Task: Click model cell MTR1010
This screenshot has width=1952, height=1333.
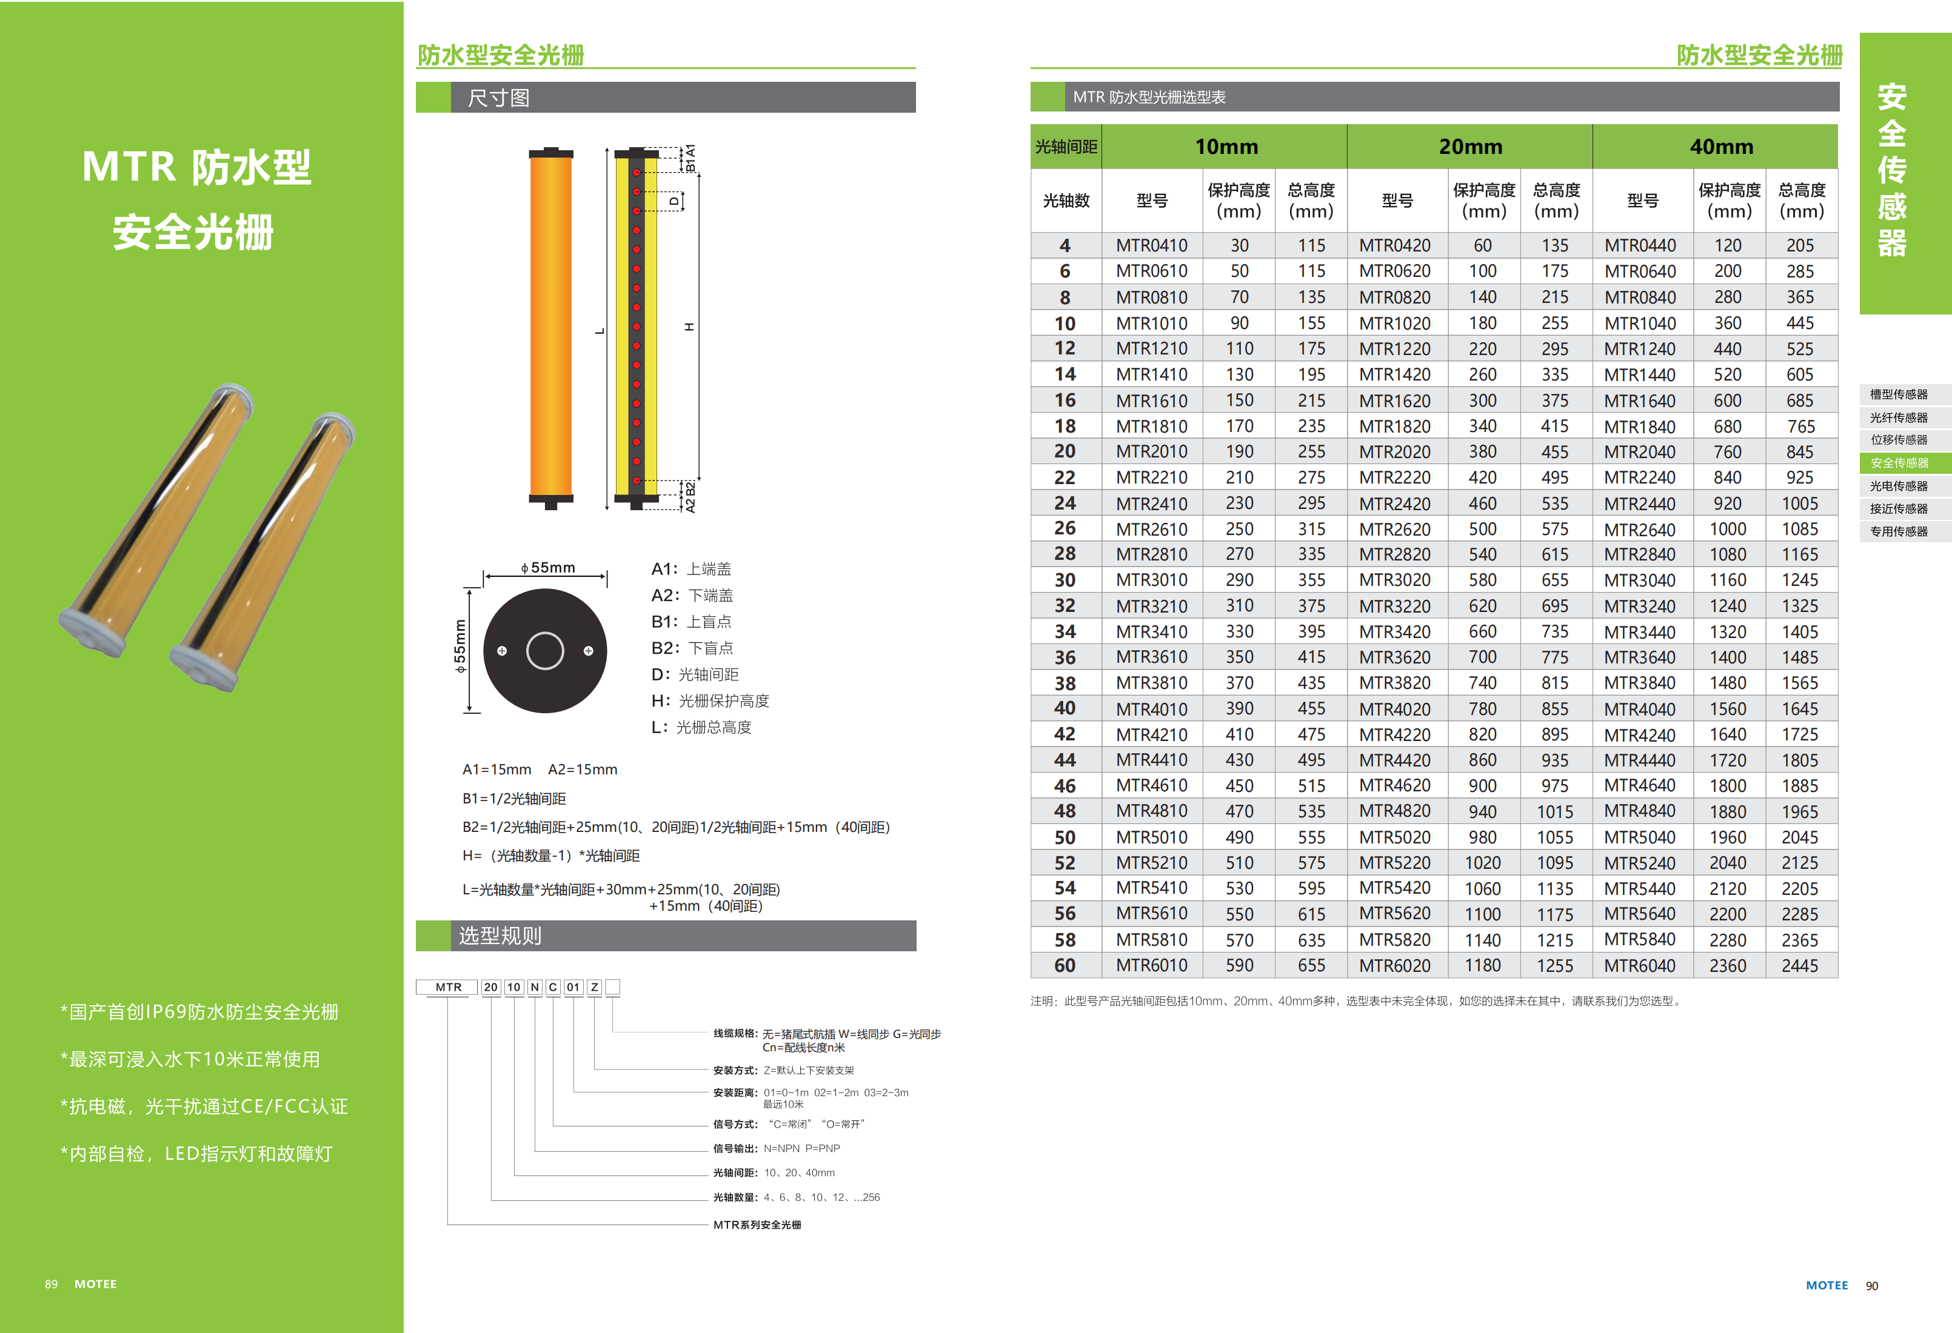Action: click(1152, 323)
